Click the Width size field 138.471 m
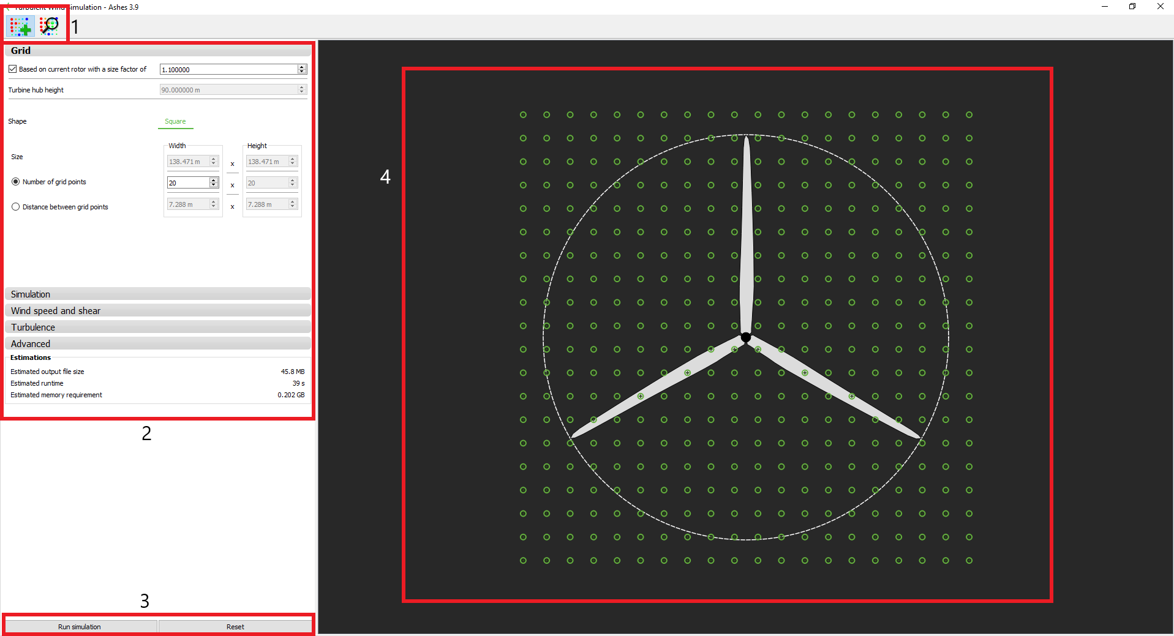The image size is (1174, 636). point(193,162)
